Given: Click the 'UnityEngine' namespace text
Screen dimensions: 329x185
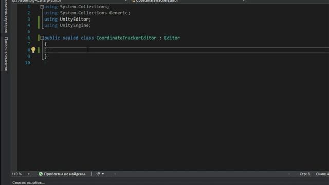Looking at the screenshot, I should tap(74, 25).
